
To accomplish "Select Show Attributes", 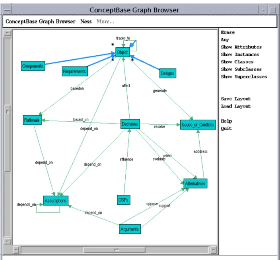I will (241, 47).
